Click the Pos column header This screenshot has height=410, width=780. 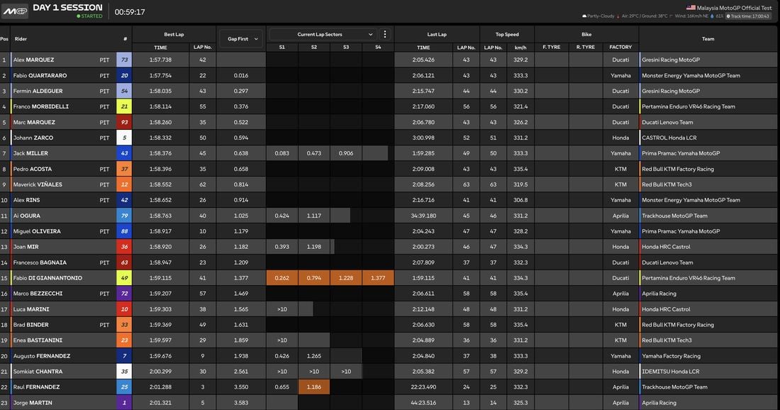click(4, 39)
